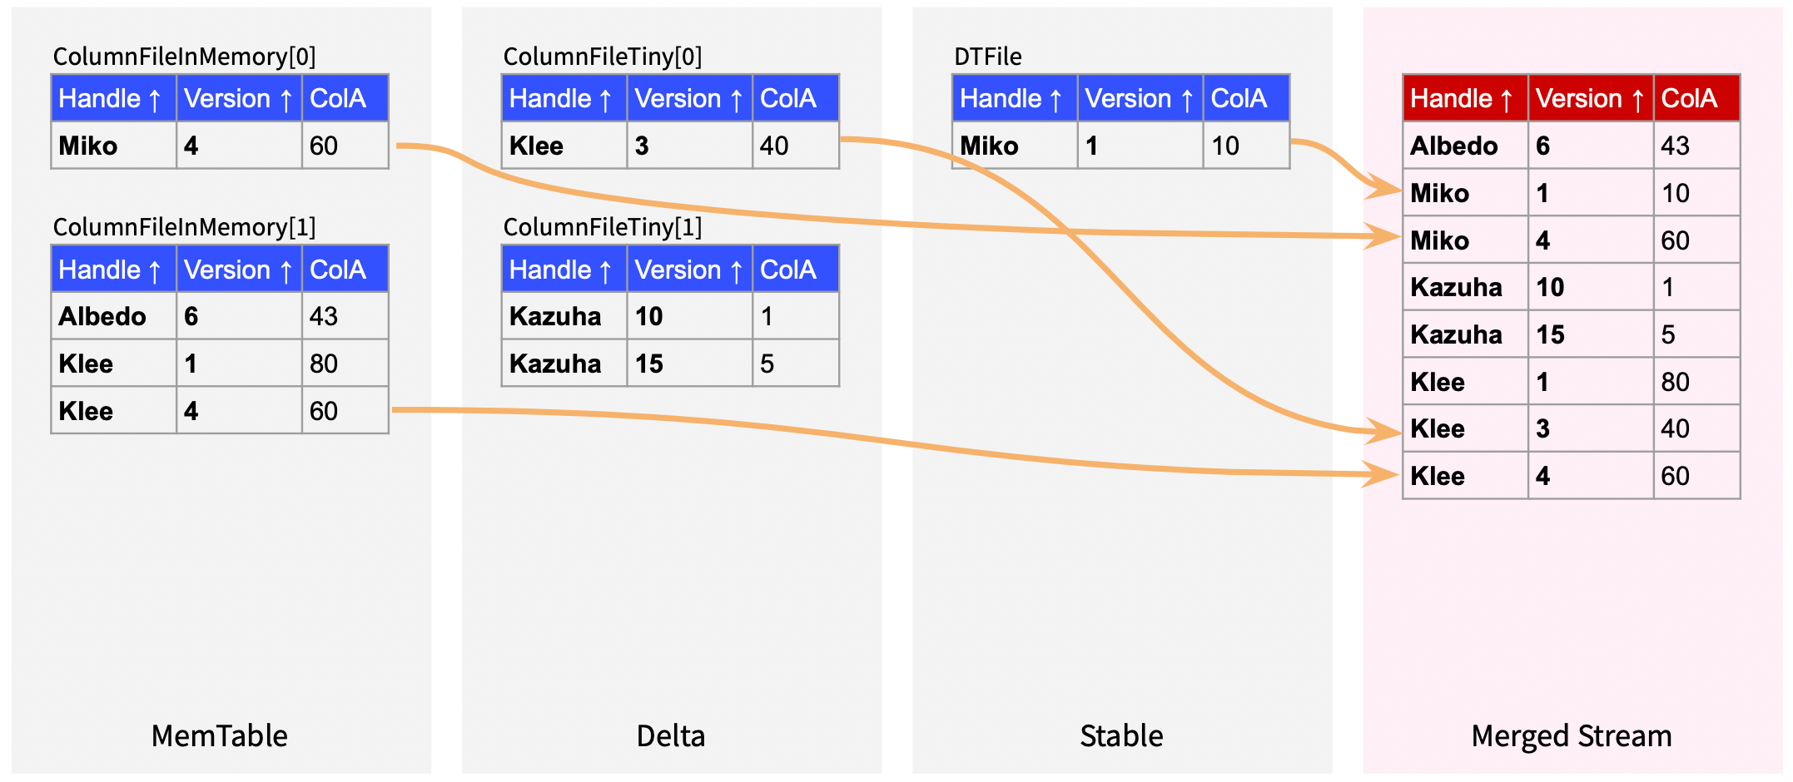Select the Albedo cell in ColumnFileInMemory[1] table
The image size is (1793, 782).
click(102, 316)
